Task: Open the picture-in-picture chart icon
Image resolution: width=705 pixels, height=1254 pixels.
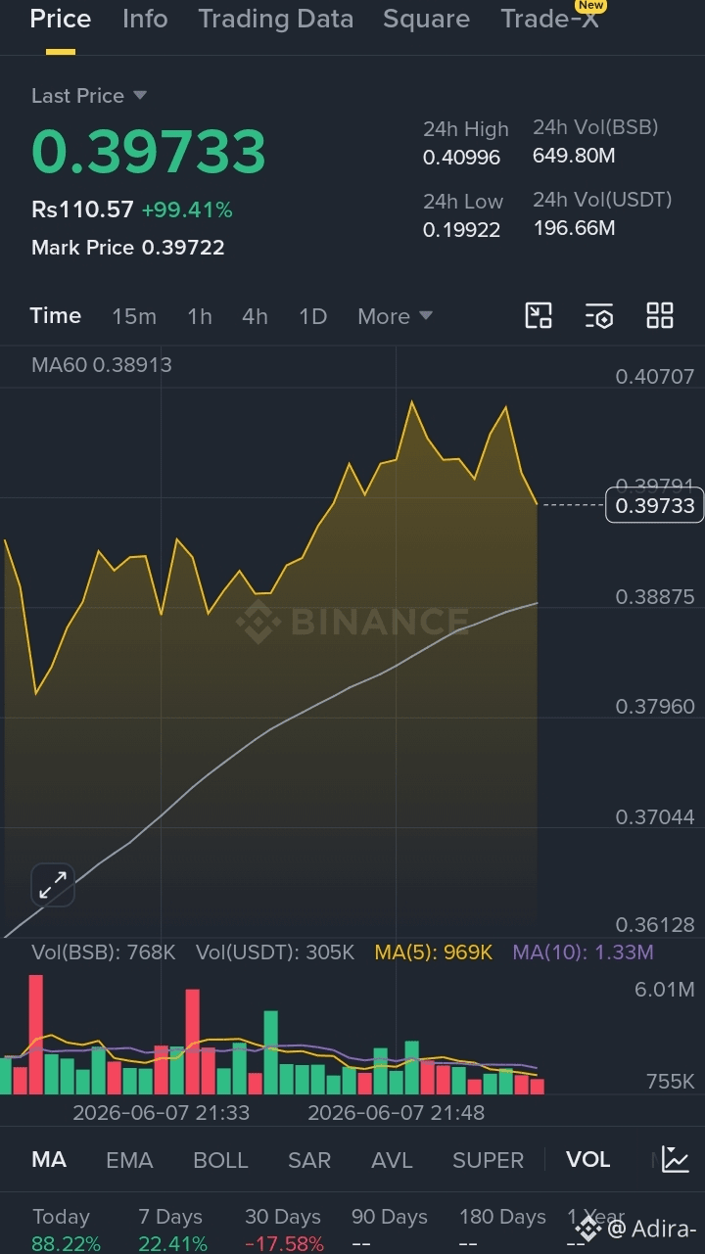Action: [x=539, y=315]
